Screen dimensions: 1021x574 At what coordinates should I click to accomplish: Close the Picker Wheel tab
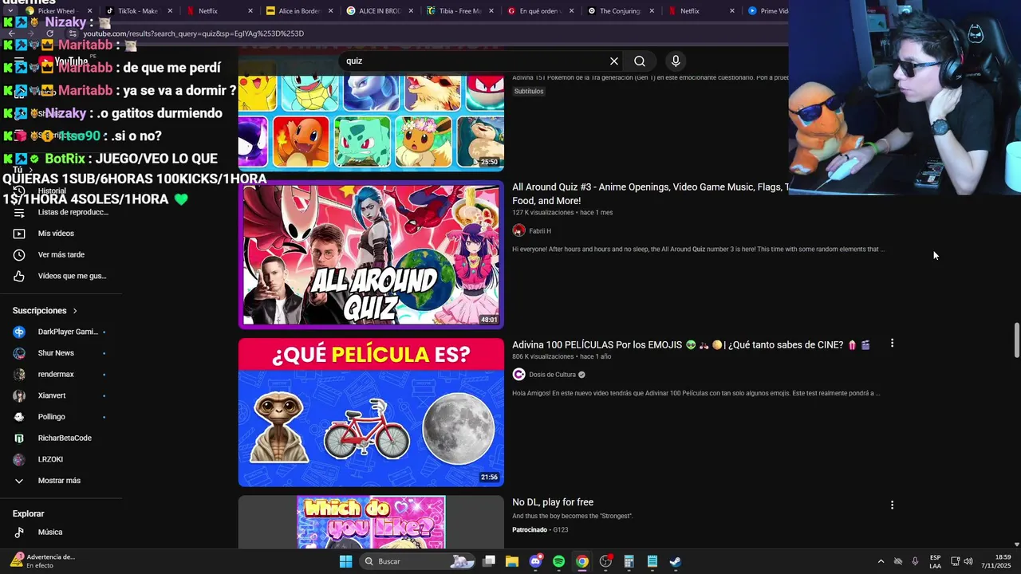pos(90,11)
